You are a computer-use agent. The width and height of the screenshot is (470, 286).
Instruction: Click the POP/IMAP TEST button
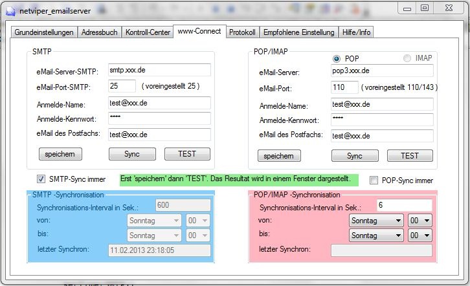[410, 156]
